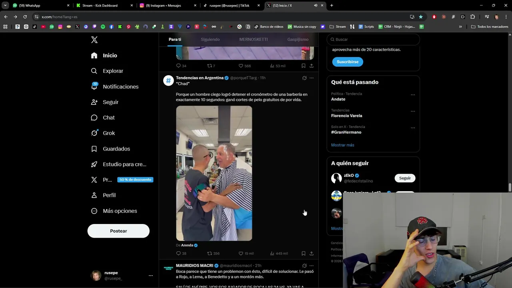Open the Florencio Varela trend
This screenshot has width=512, height=288.
[346, 116]
